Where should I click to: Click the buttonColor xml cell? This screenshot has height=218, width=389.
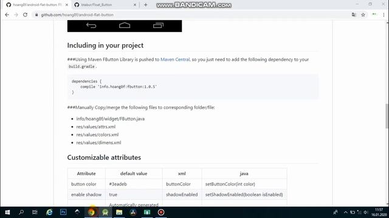182,184
